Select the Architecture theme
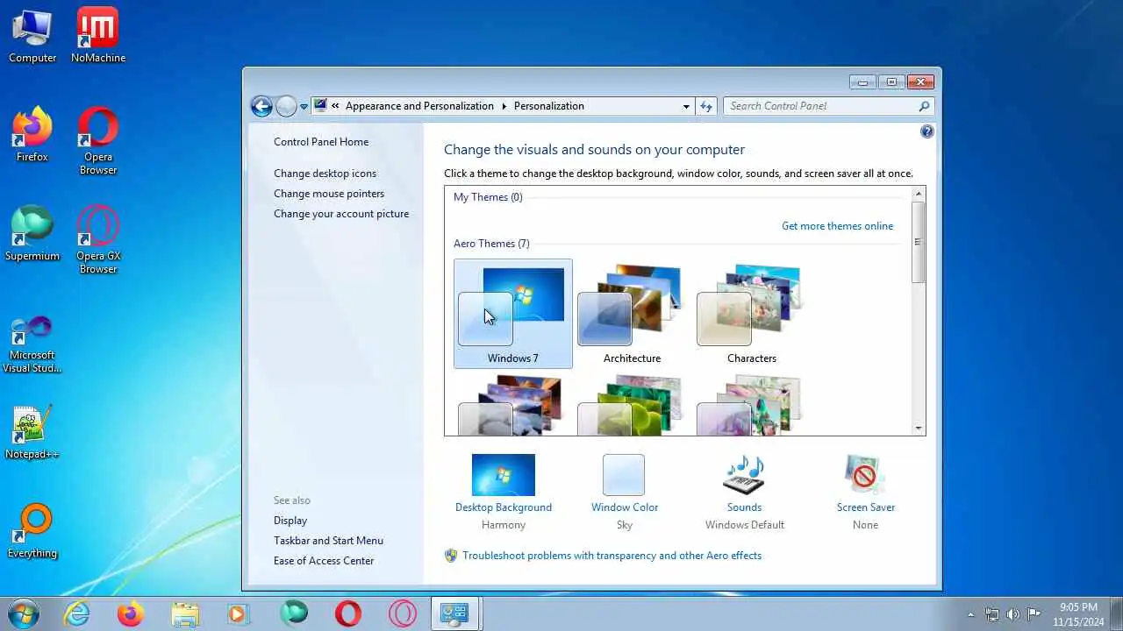Screen dimensions: 1123x631 (632, 314)
